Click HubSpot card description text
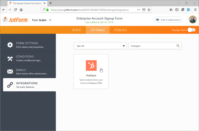The height and width of the screenshot is (131, 199). click(91, 81)
